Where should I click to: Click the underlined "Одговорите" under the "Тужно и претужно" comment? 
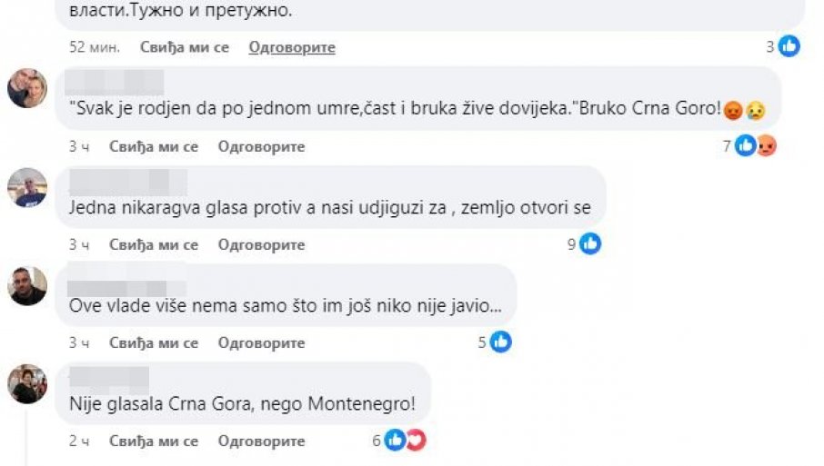[x=292, y=47]
